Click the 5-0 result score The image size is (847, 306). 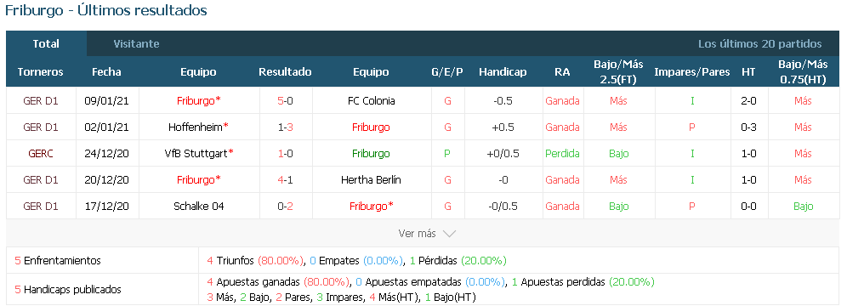[285, 101]
